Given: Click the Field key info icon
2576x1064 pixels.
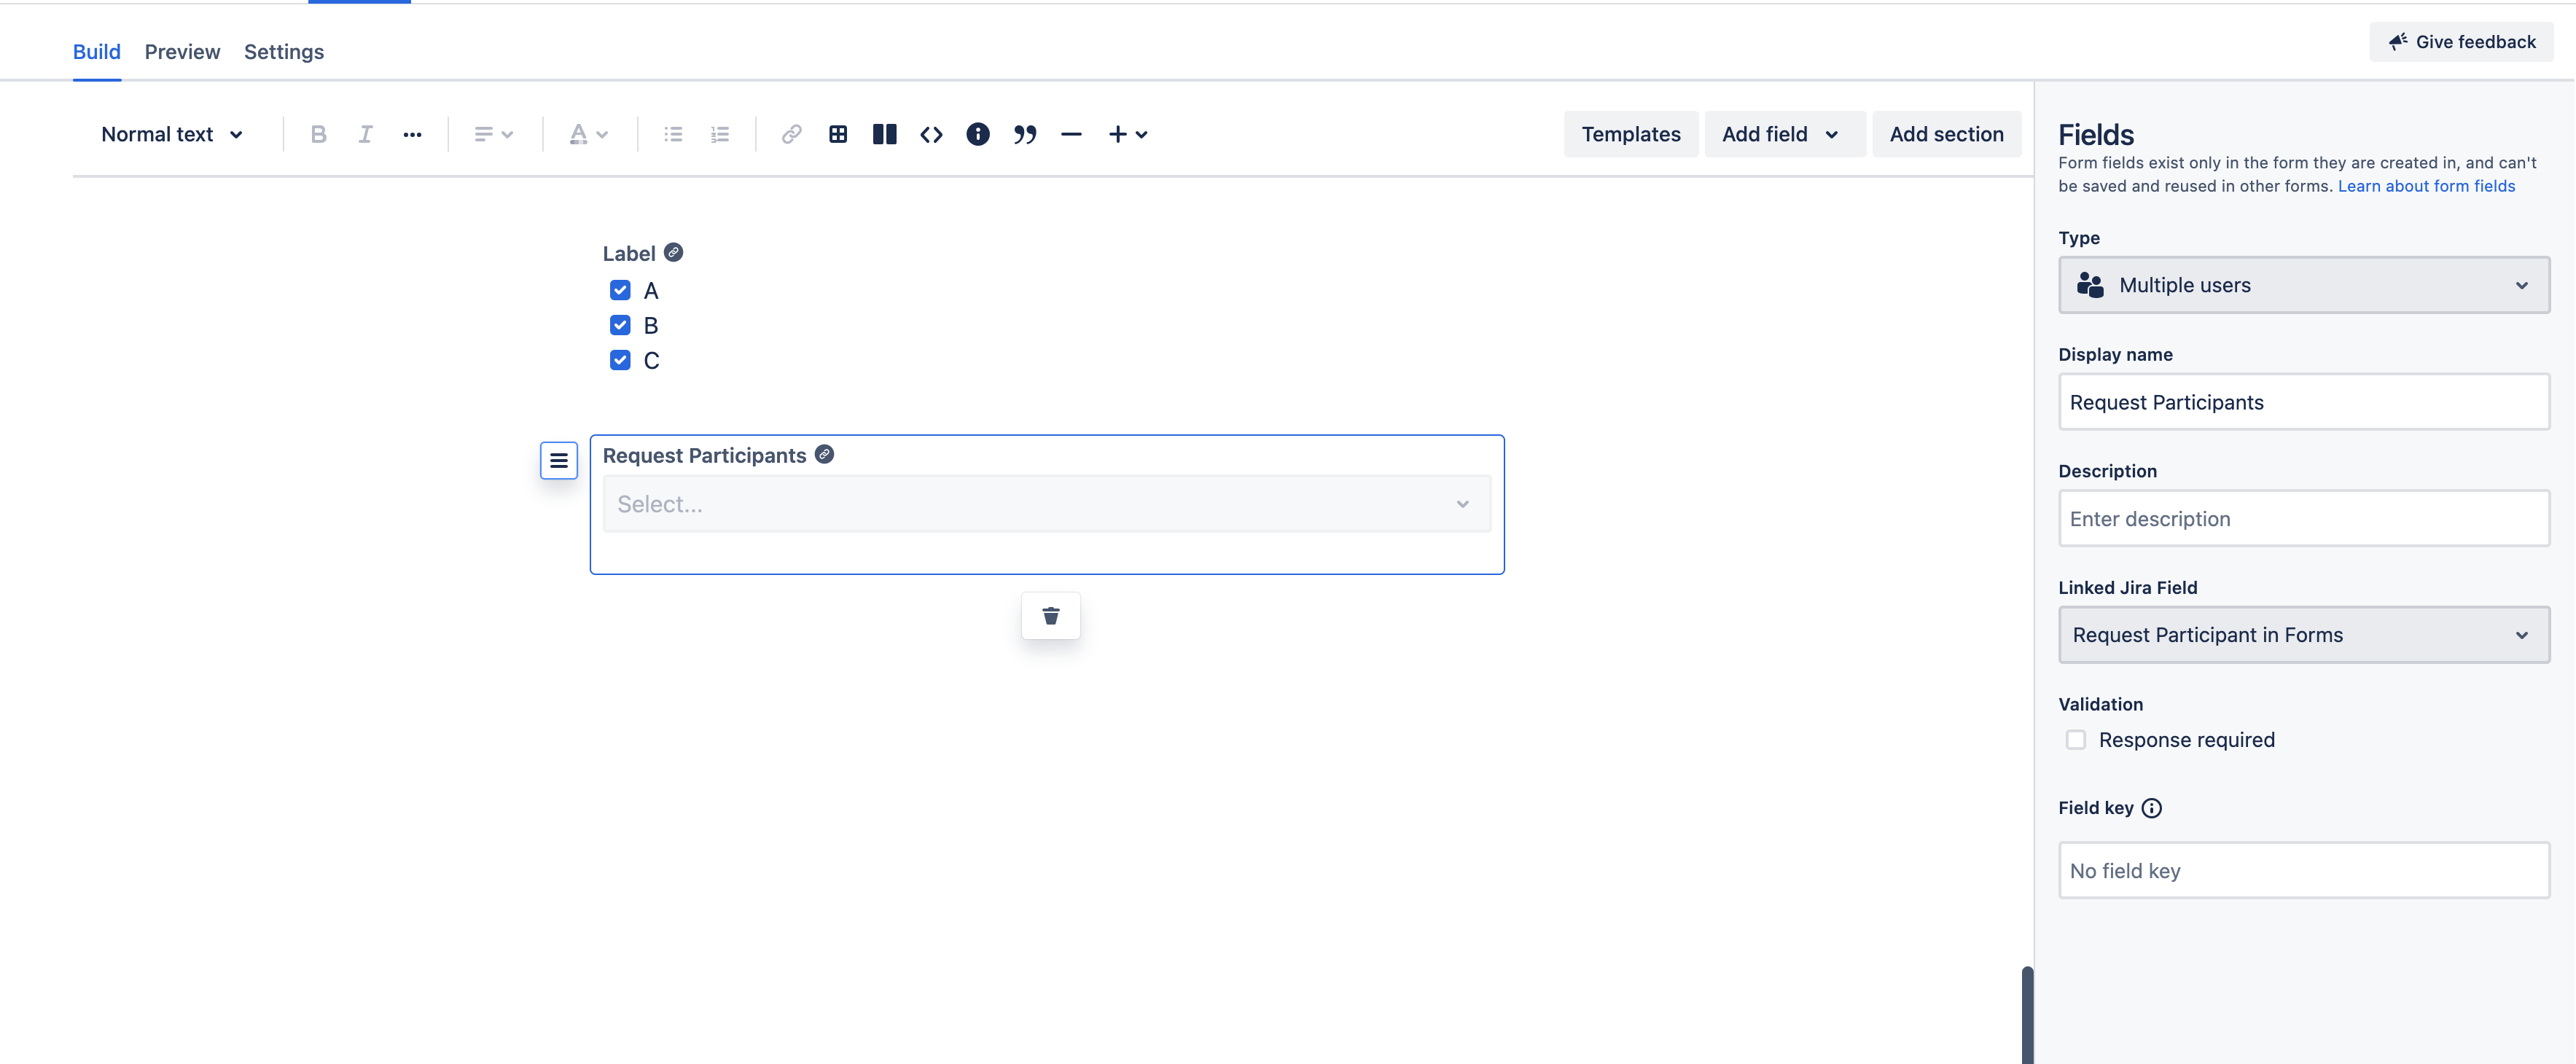Looking at the screenshot, I should (x=2151, y=808).
